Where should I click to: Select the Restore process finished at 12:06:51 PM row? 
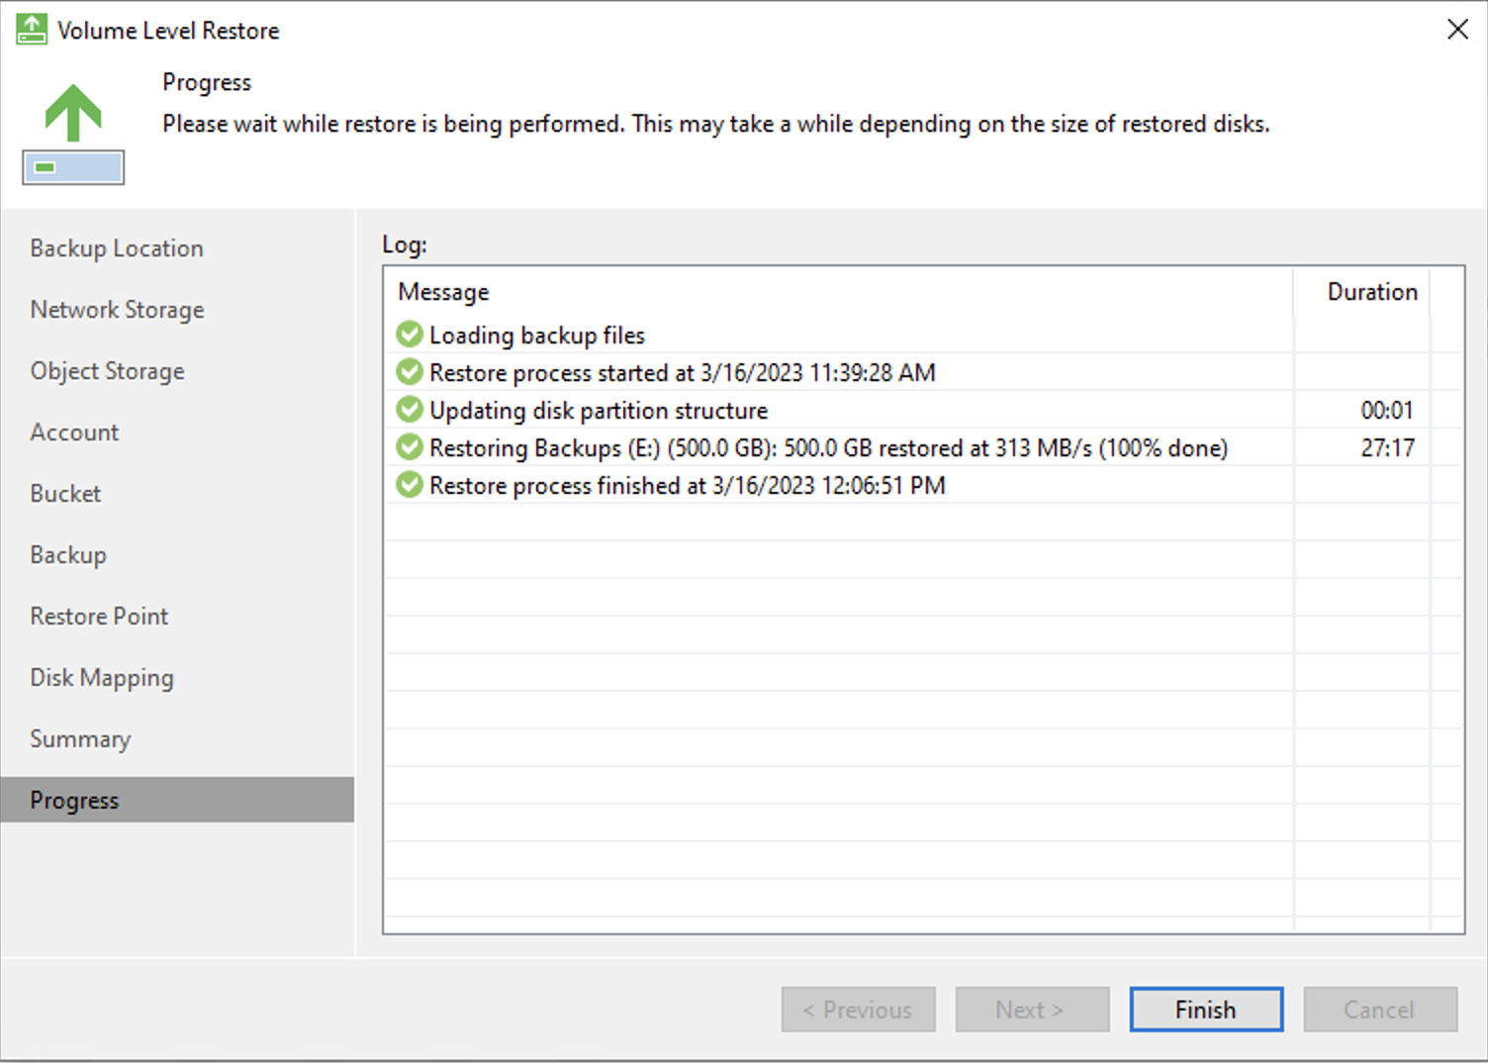(923, 485)
